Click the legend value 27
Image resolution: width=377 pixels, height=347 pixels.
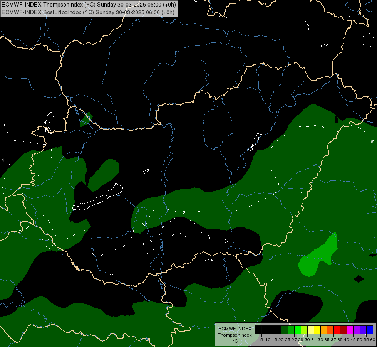[x=294, y=340]
